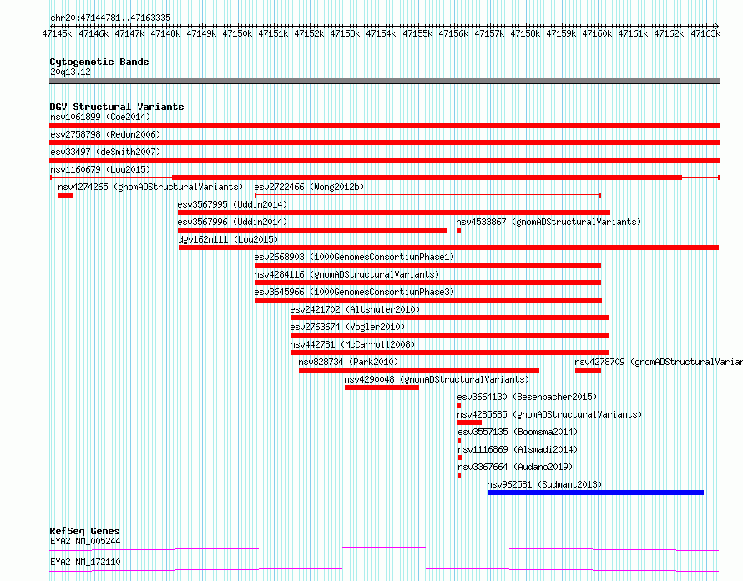The image size is (743, 581).
Task: Click esv2421702 (Altshuler2010) label
Action: 355,309
